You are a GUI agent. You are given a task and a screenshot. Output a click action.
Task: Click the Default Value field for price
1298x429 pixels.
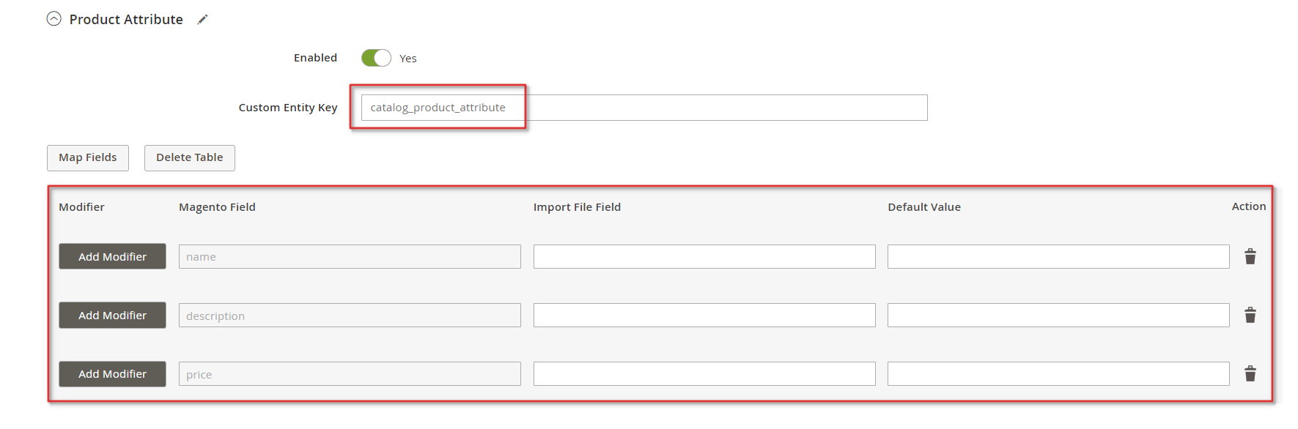point(1058,374)
